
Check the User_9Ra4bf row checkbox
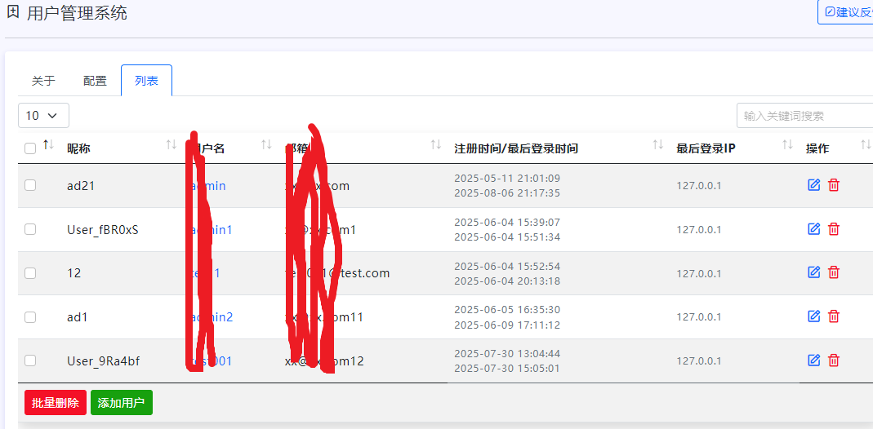coord(30,360)
